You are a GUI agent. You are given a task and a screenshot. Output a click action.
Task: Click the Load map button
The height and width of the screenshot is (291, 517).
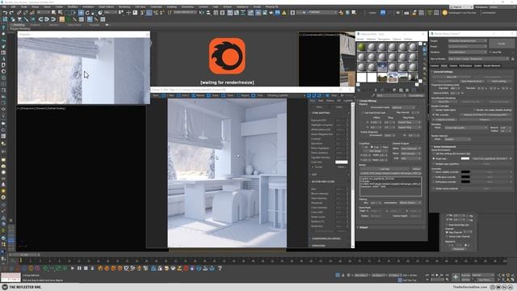click(385, 169)
